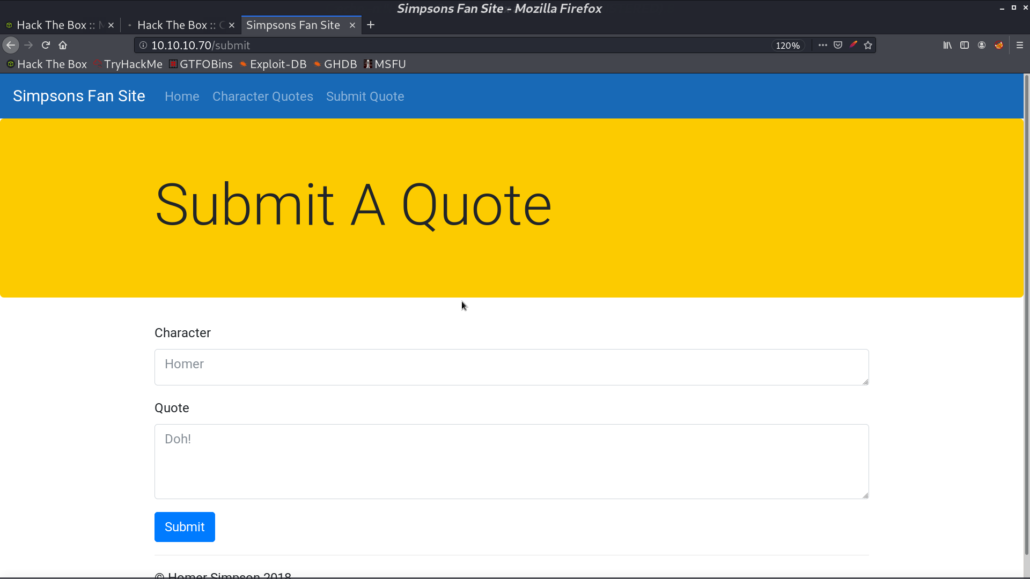Open Submit Quote nav link
Screen dimensions: 1030x579
[x=365, y=96]
